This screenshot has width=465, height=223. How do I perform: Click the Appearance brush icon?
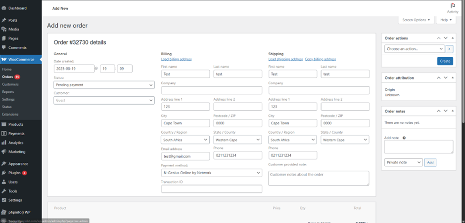pyautogui.click(x=4, y=164)
